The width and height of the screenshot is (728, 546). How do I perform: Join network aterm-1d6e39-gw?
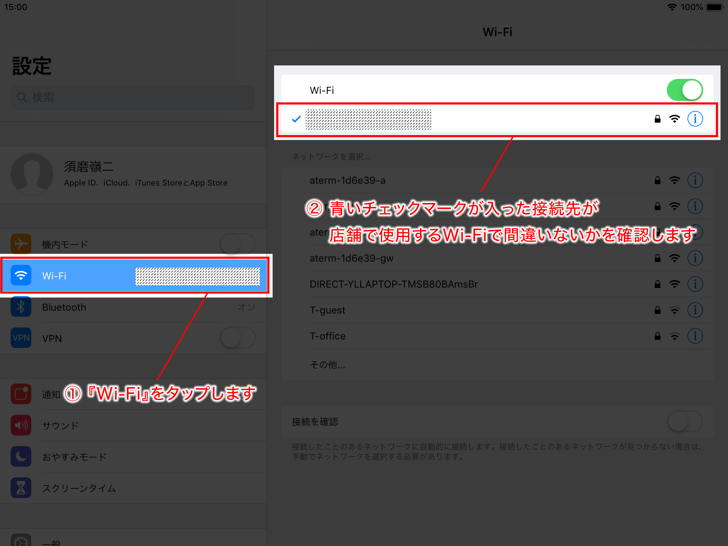pos(497,258)
